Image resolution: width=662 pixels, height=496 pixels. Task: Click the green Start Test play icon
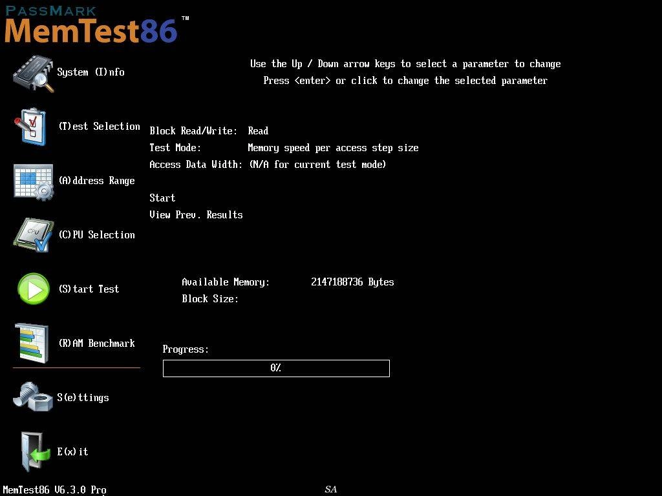tap(34, 289)
